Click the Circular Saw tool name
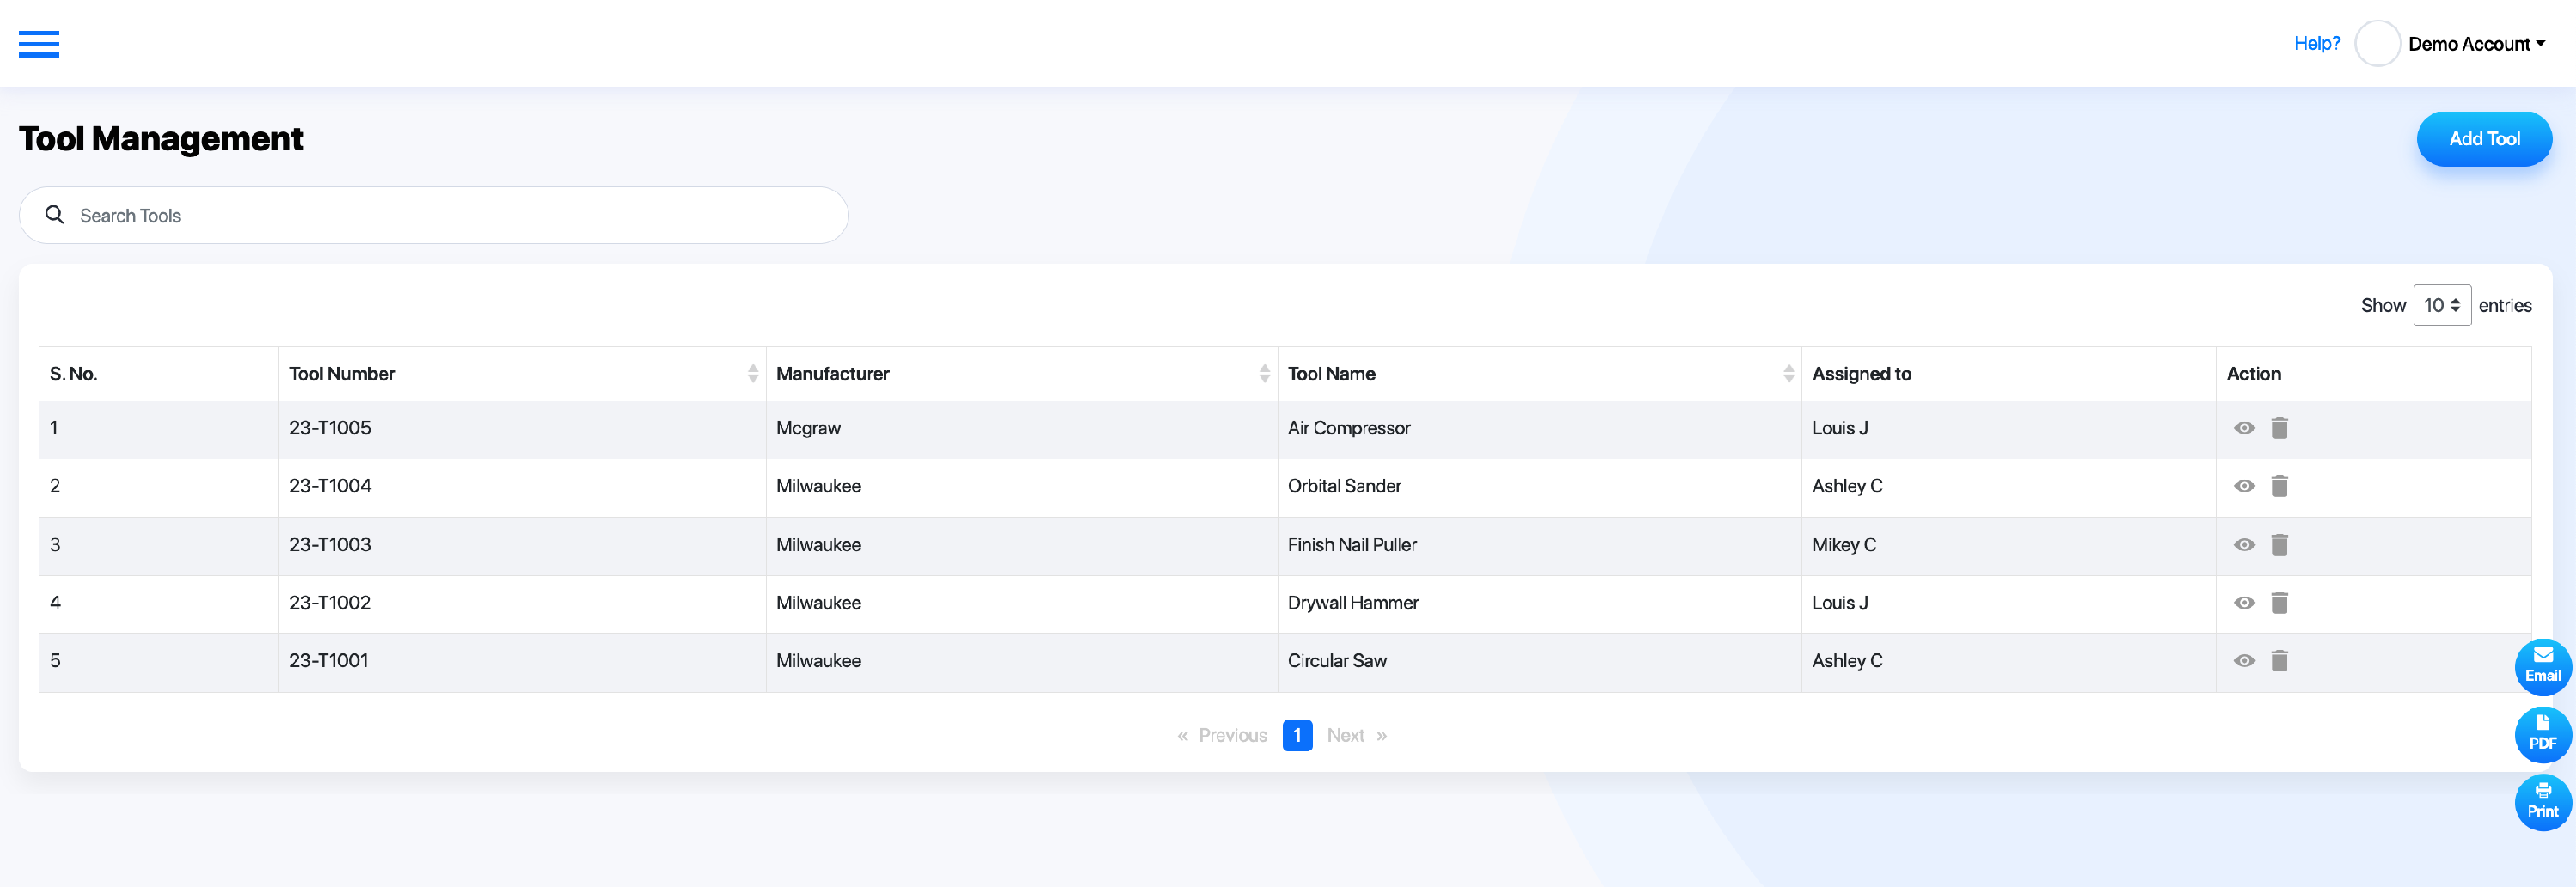Screen dimensions: 2576x887 tap(1337, 661)
